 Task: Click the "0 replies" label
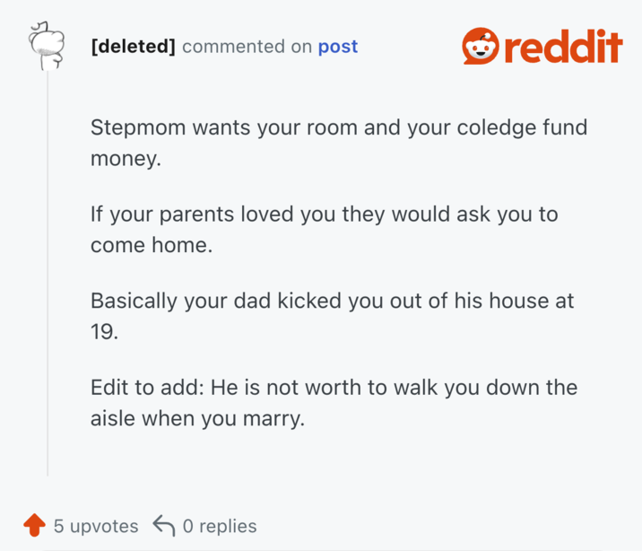pos(219,526)
